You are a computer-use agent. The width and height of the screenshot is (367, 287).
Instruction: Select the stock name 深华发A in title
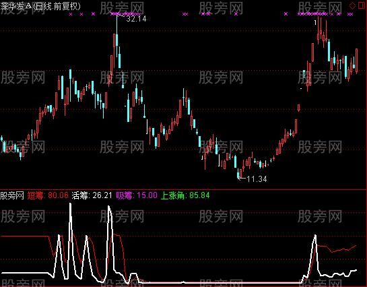coord(16,6)
